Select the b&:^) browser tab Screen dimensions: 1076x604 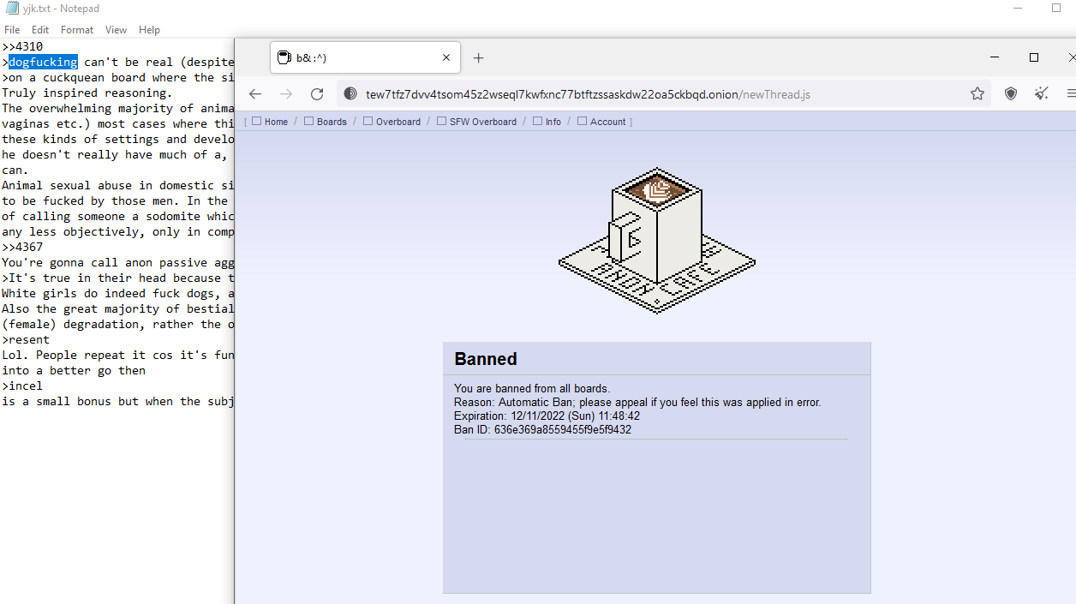coord(366,57)
